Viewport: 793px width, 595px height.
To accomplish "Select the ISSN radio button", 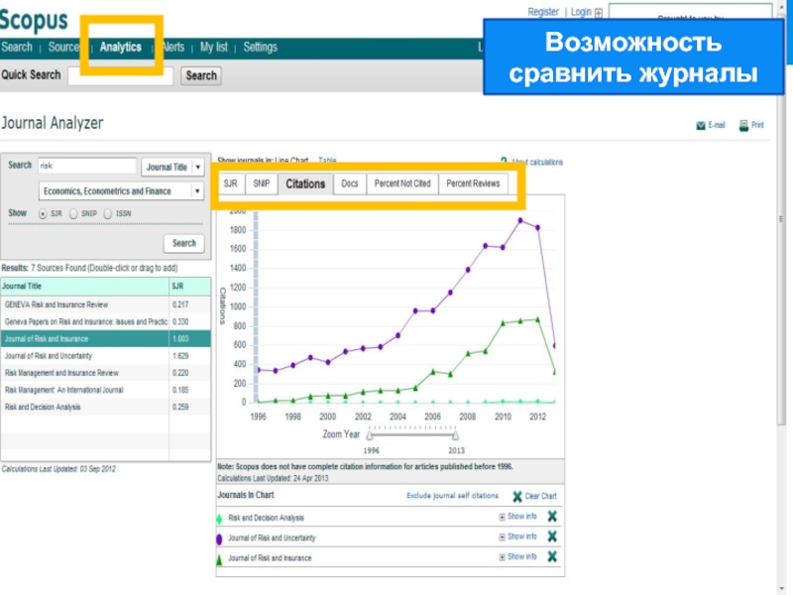I will pyautogui.click(x=107, y=213).
